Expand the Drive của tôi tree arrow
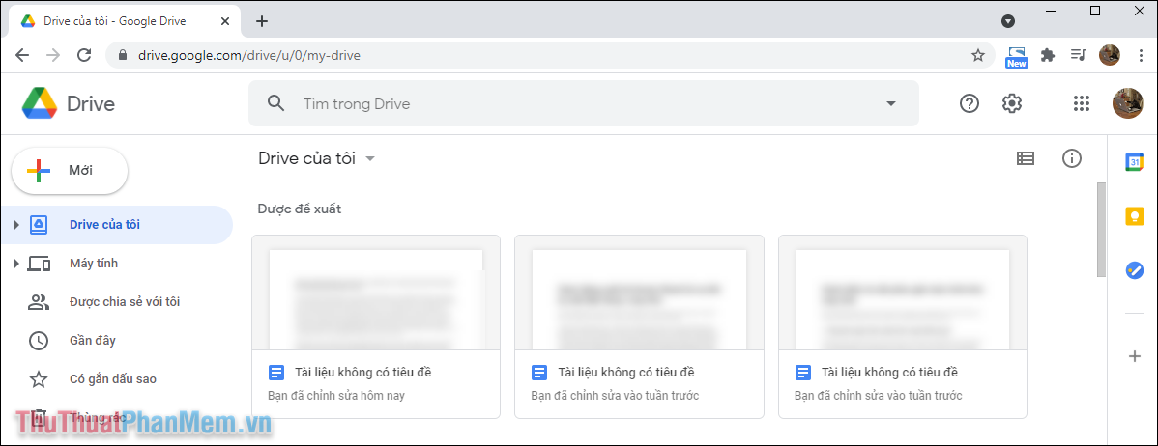This screenshot has height=446, width=1158. click(x=16, y=225)
